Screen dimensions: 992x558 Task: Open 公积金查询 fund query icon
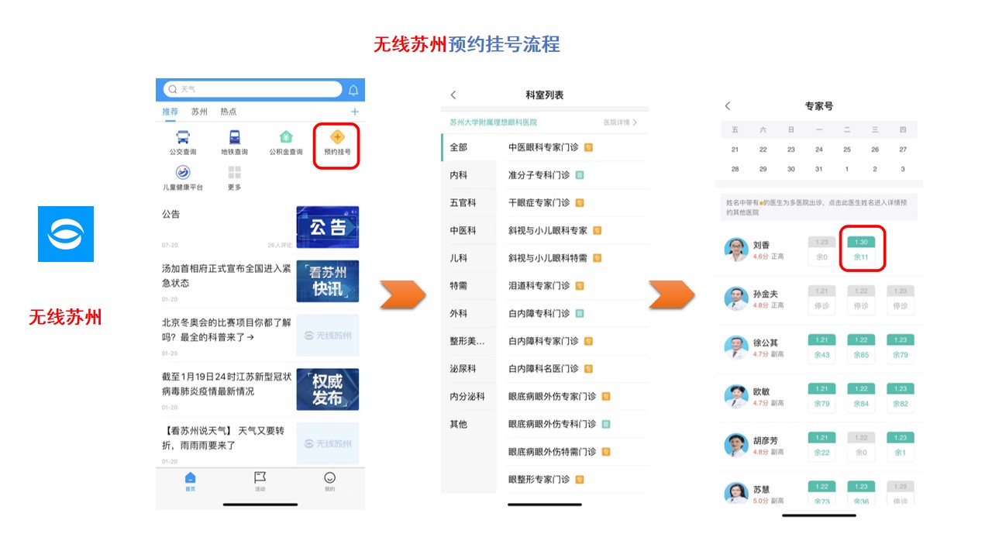[286, 137]
